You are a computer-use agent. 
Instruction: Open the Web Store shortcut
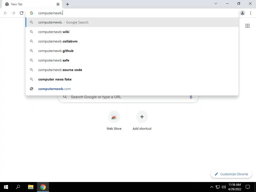(x=114, y=121)
